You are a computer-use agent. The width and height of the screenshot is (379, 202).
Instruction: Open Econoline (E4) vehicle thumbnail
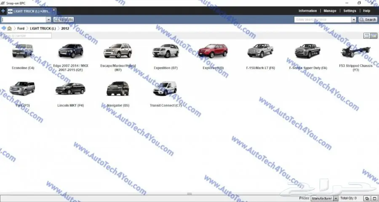click(23, 51)
